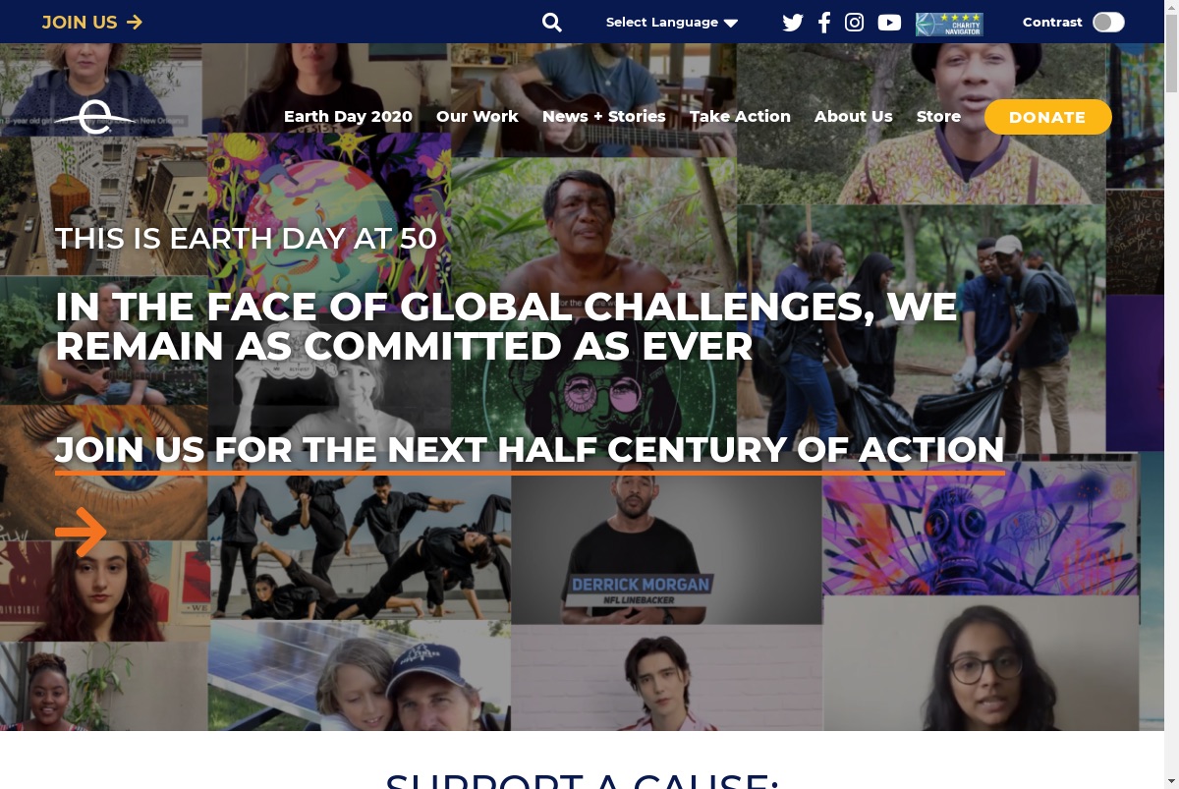
Task: Open the Our Work menu
Action: tap(477, 116)
